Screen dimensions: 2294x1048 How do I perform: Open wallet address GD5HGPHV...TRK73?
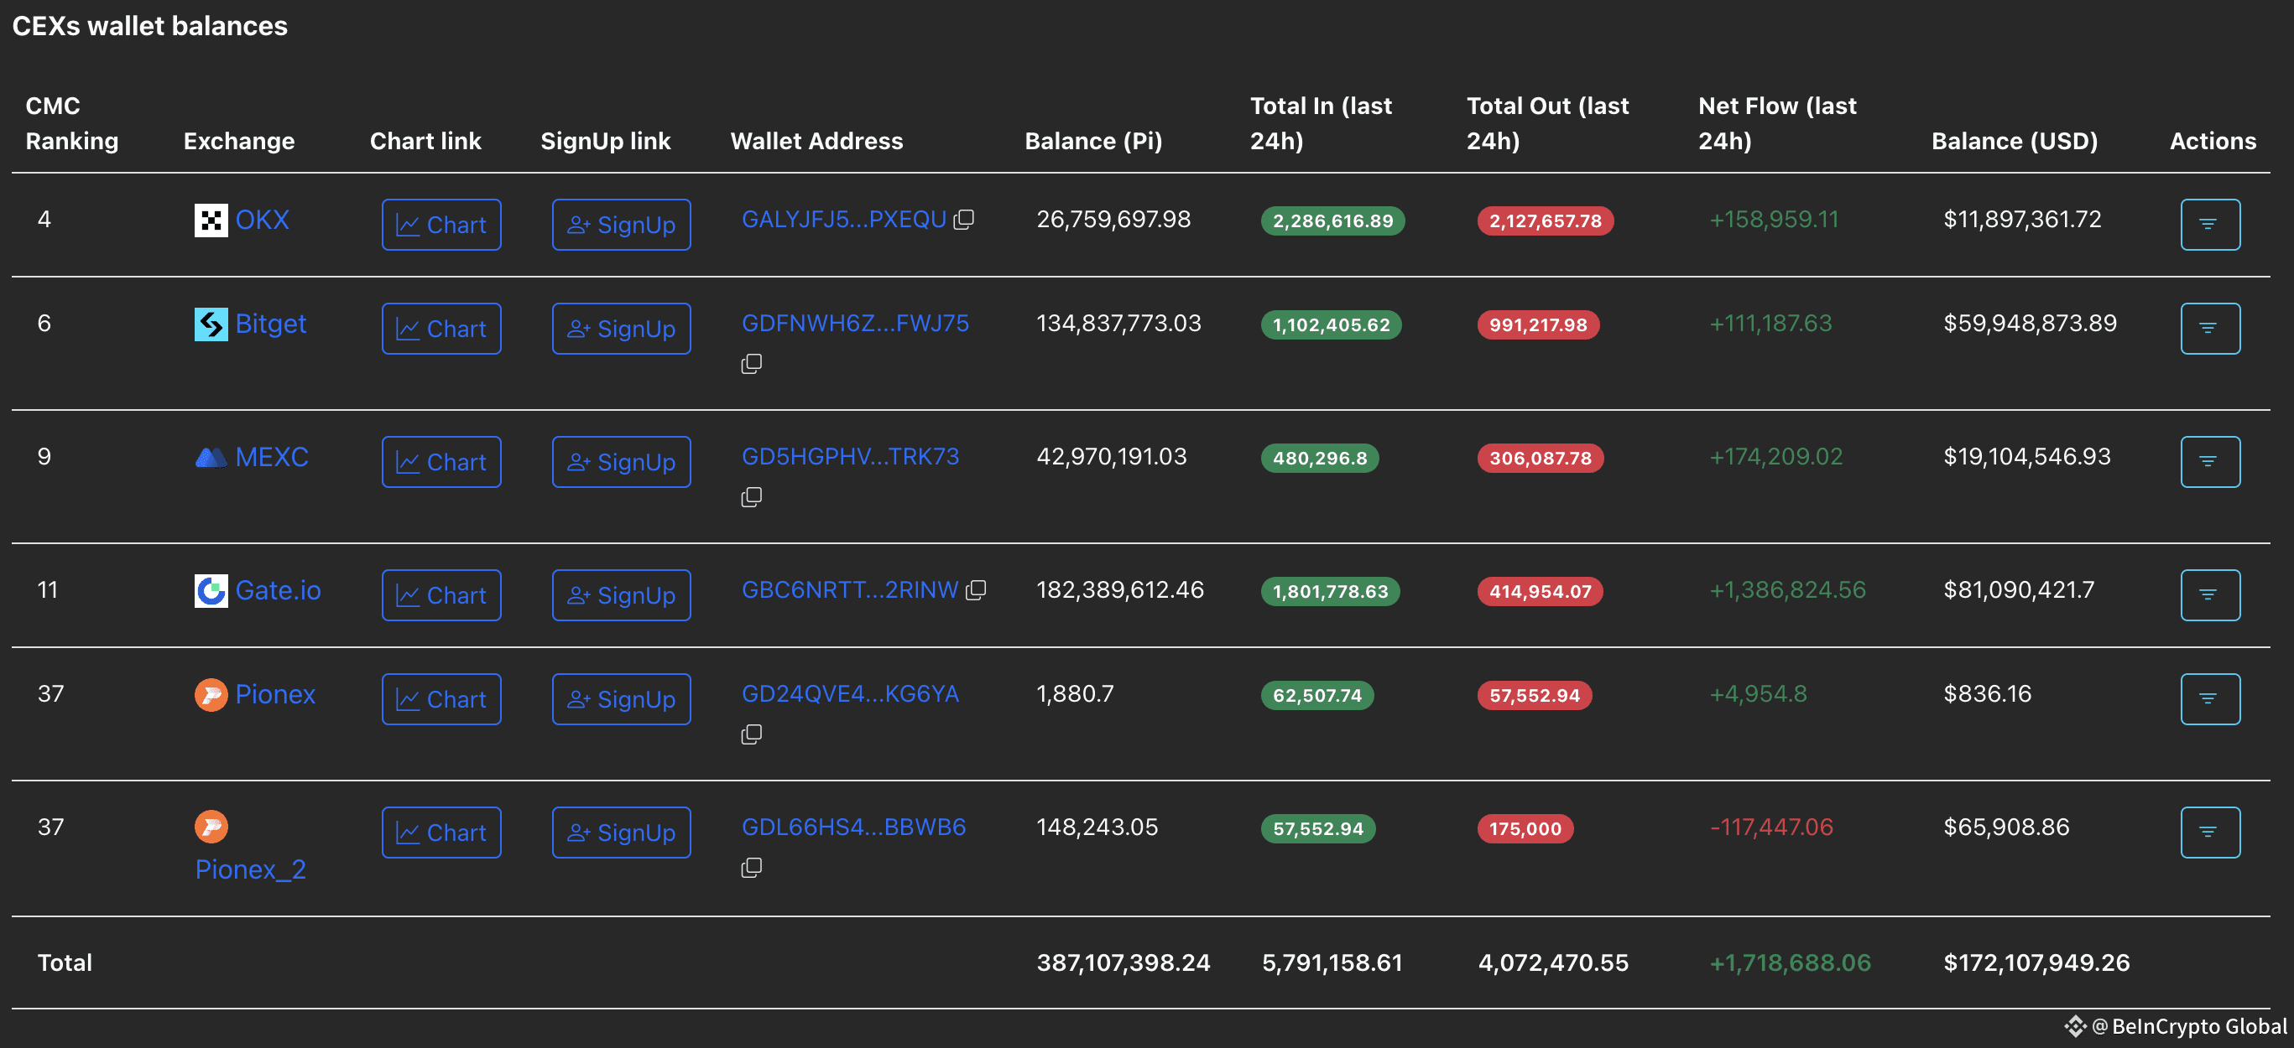coord(851,457)
